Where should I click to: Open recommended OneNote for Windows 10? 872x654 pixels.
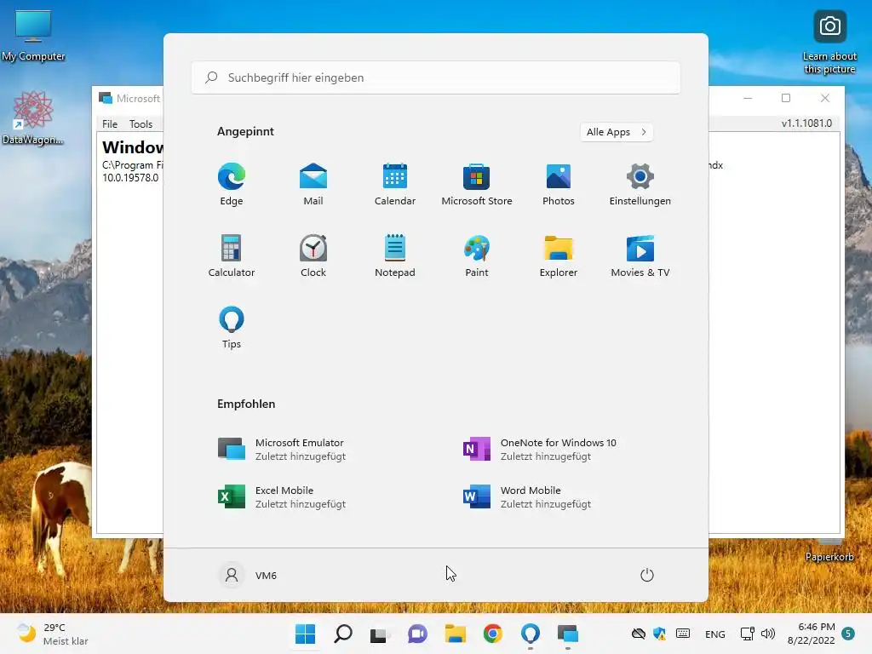click(539, 450)
